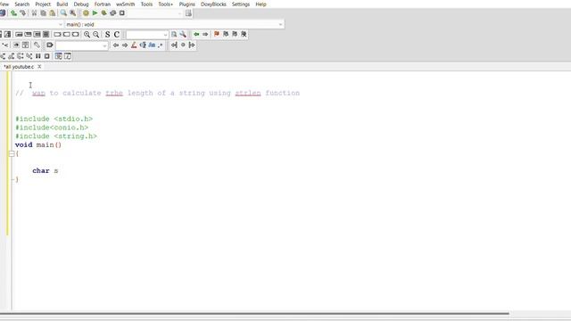
Task: Open the Project menu
Action: tap(43, 4)
